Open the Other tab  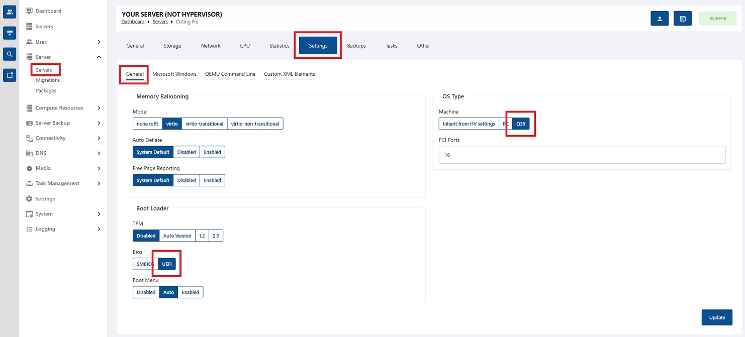424,46
